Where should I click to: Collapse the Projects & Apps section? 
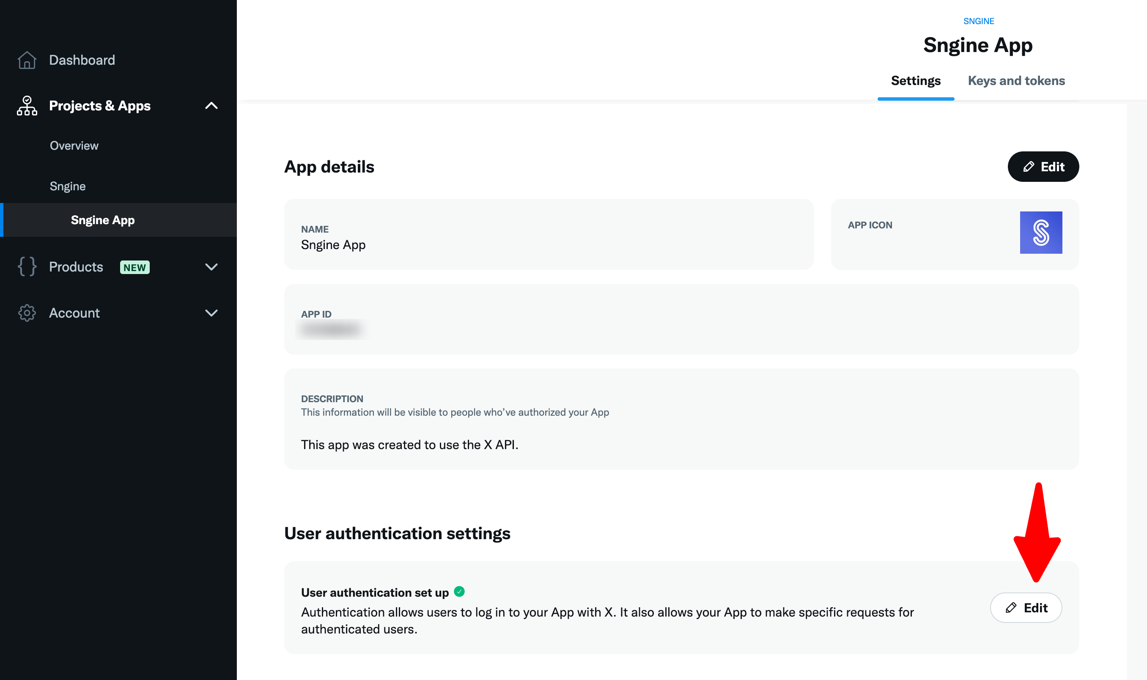pos(211,106)
